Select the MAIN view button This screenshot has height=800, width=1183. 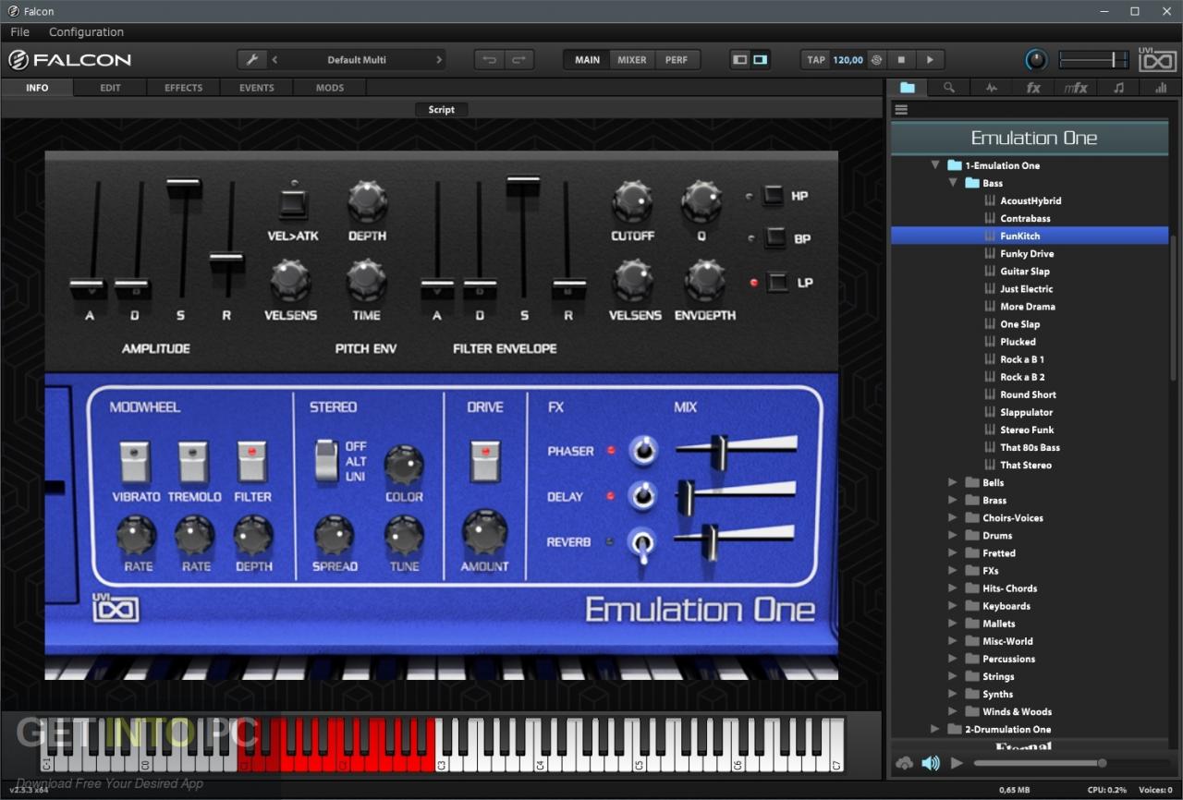pyautogui.click(x=587, y=60)
